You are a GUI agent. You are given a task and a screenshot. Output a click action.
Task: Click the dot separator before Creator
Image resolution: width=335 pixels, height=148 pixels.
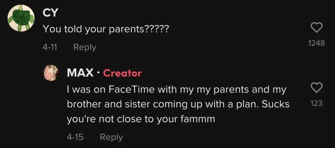click(x=98, y=73)
